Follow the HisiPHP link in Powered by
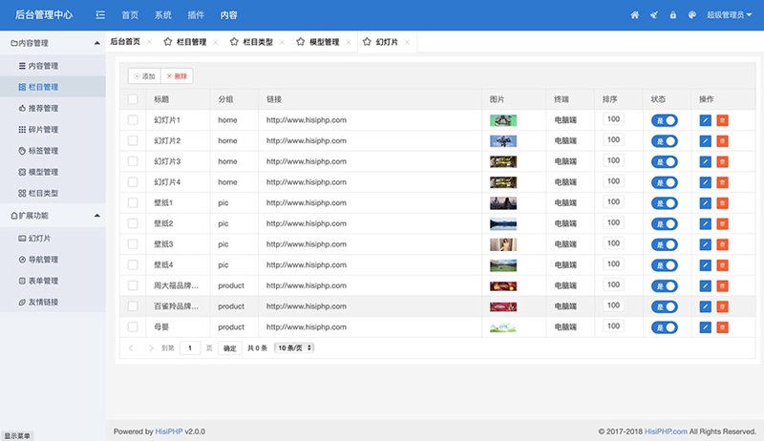Viewport: 764px width, 441px height. tap(169, 431)
